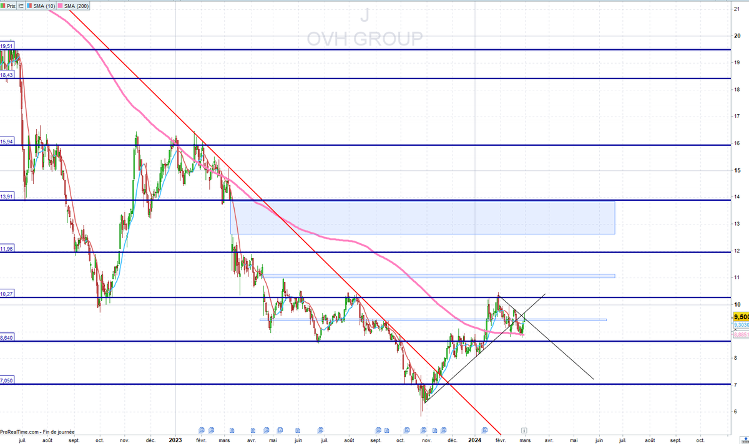Viewport: 749px width, 444px height.
Task: Click the 2023 label on time axis
Action: pyautogui.click(x=175, y=439)
